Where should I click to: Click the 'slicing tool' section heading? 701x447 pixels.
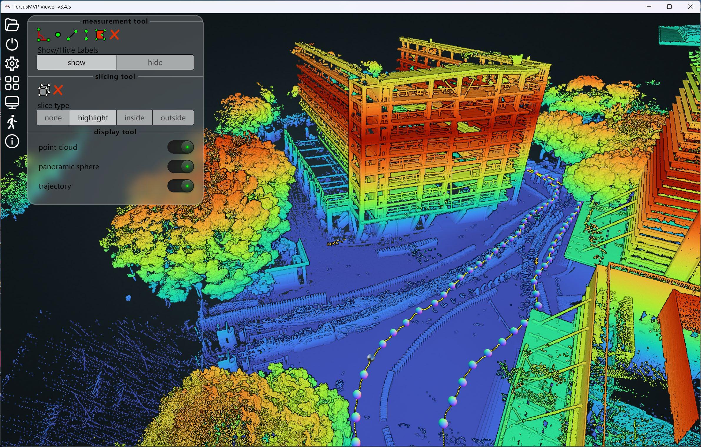[115, 77]
